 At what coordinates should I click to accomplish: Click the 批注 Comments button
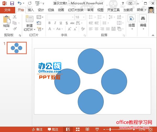(x=53, y=129)
